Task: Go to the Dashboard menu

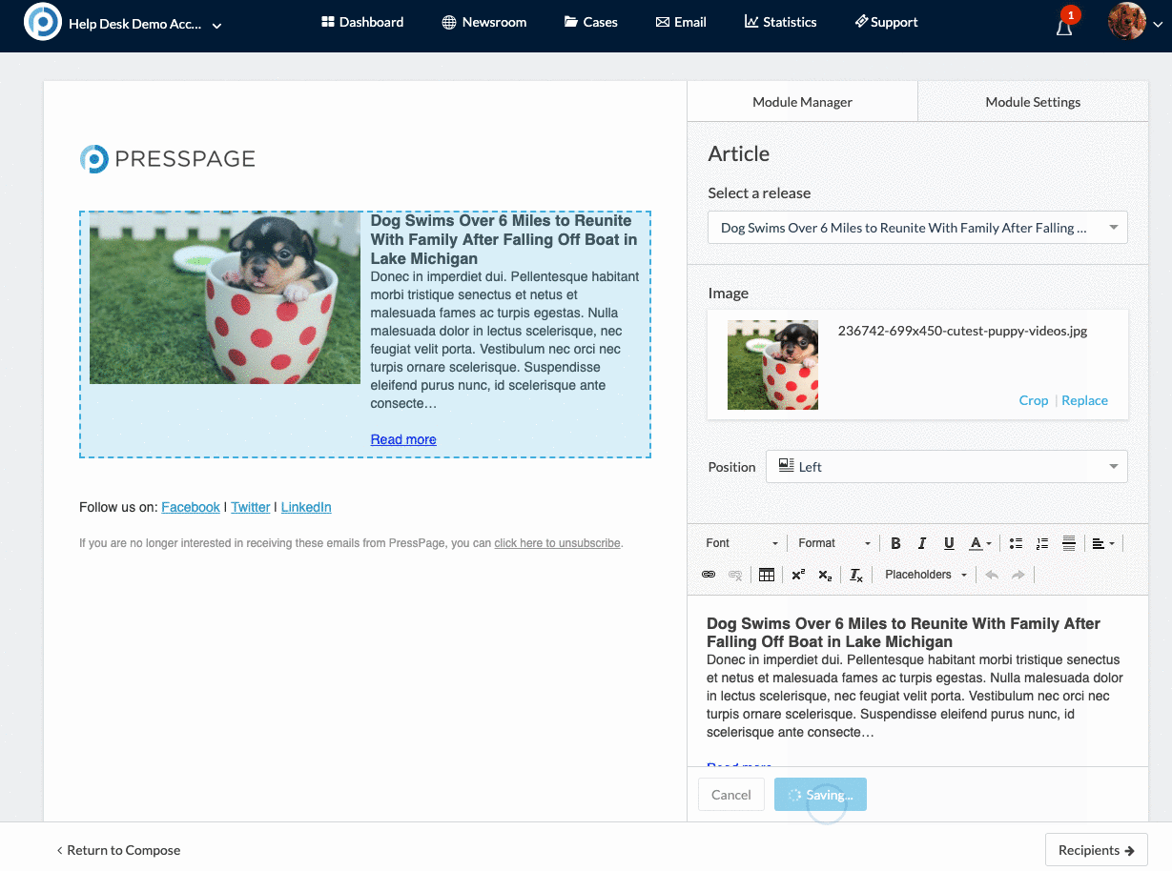Action: coord(362,22)
